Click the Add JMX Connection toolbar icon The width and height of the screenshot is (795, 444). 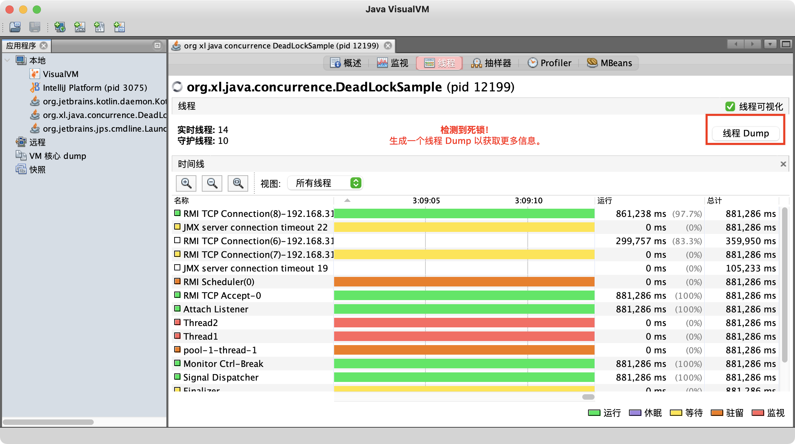[x=79, y=27]
